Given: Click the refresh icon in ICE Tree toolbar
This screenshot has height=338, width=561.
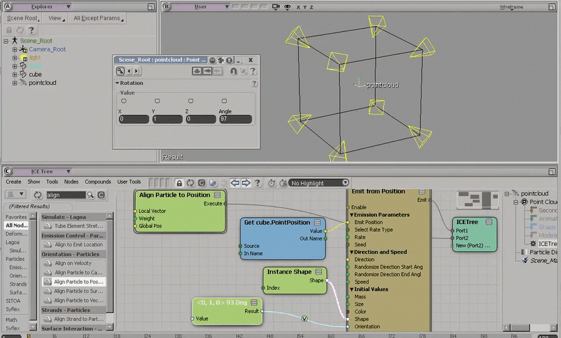Looking at the screenshot, I should 190,183.
